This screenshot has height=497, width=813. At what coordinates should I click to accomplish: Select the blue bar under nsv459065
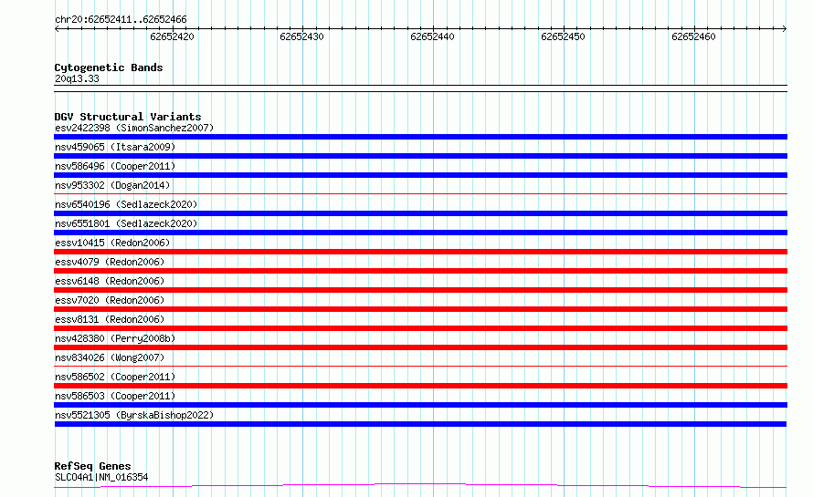pyautogui.click(x=420, y=156)
